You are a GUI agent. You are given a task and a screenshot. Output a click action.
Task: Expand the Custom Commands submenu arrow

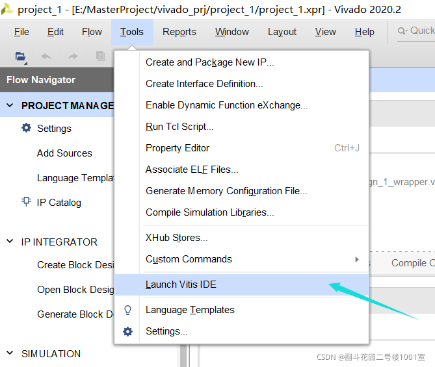click(357, 259)
